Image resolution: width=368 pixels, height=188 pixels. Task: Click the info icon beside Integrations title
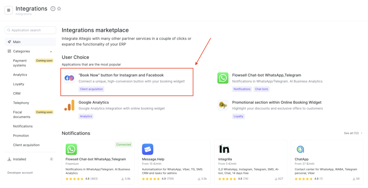[53, 9]
